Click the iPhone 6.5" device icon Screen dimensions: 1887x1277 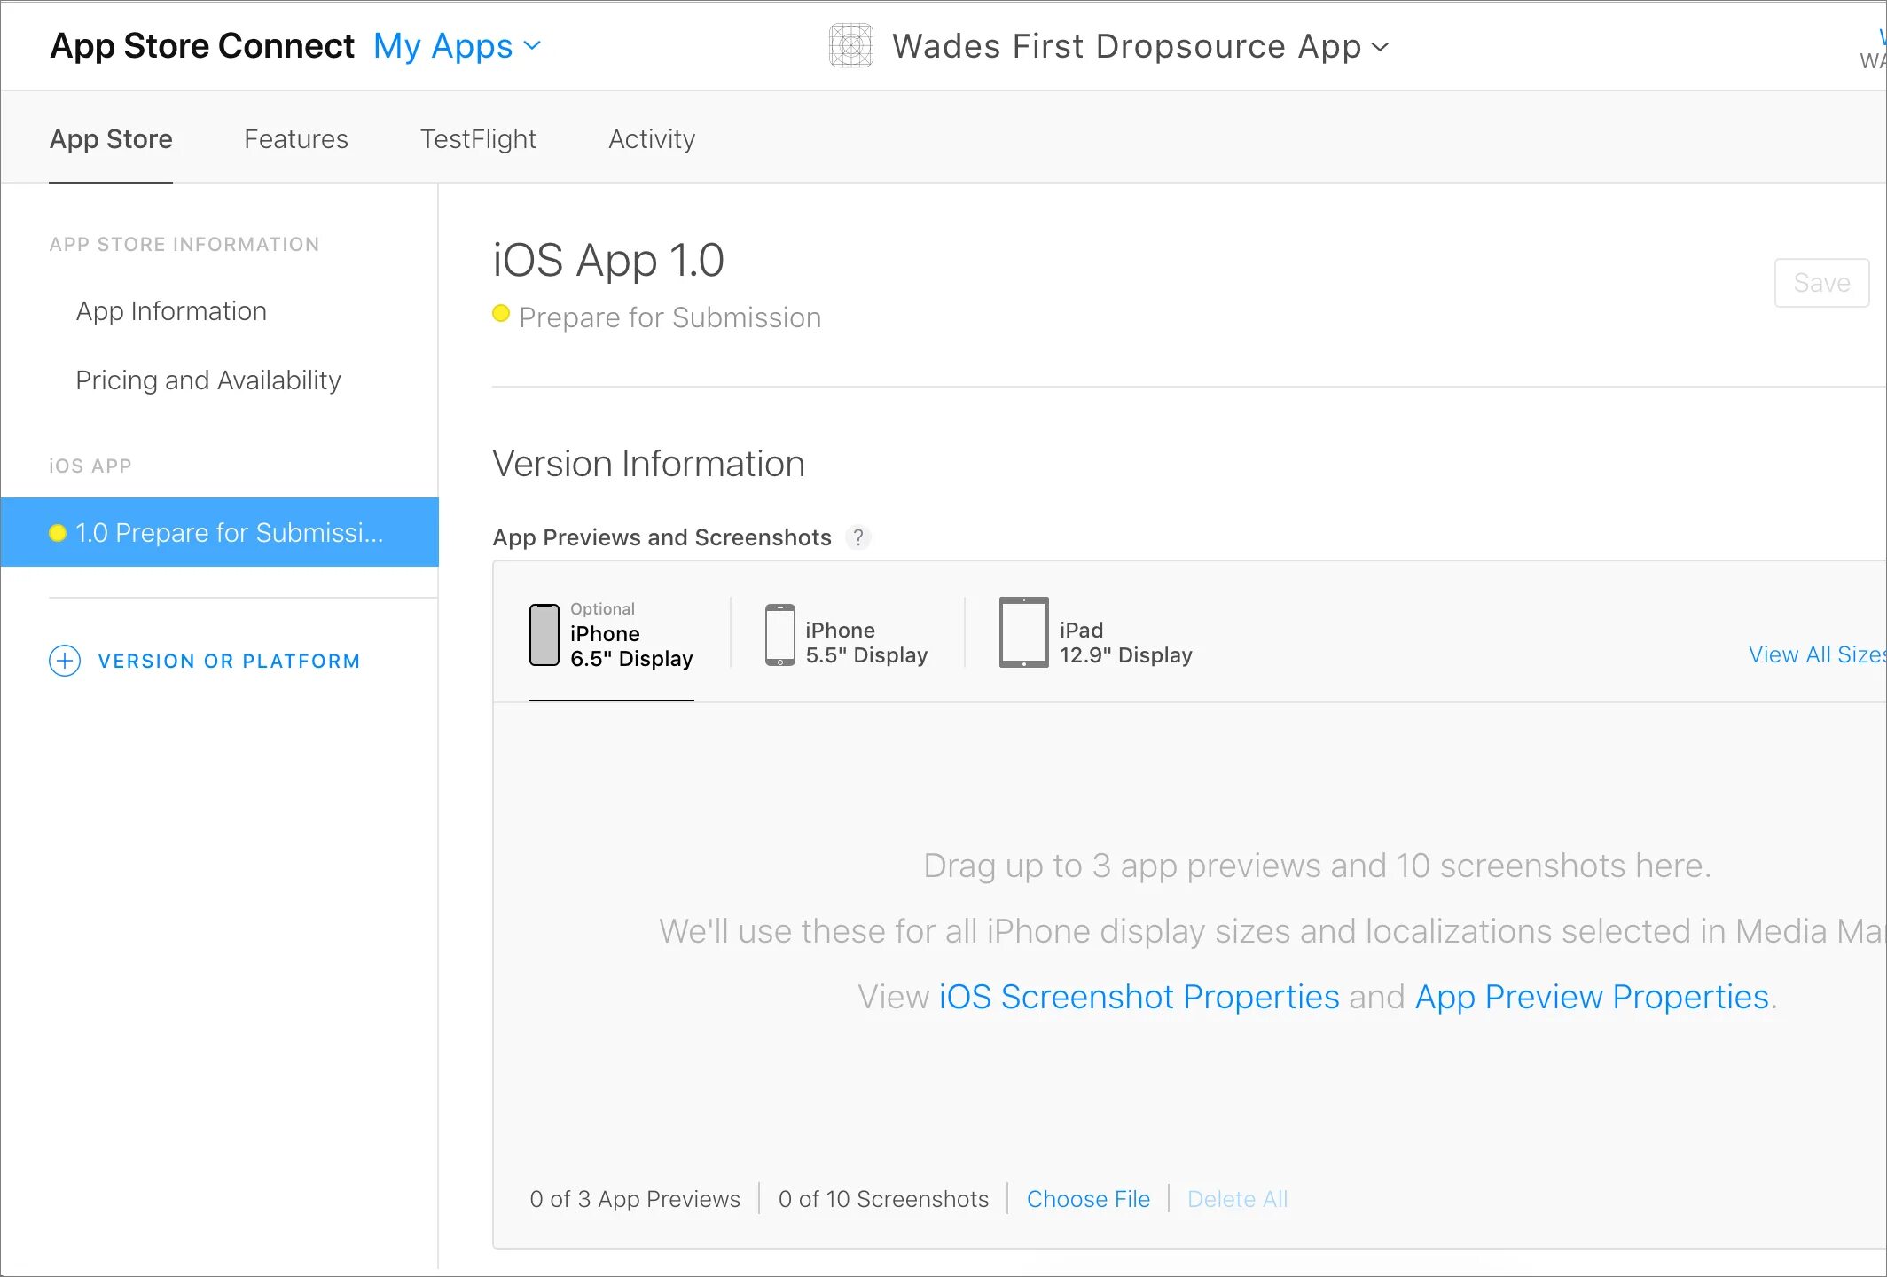coord(544,635)
